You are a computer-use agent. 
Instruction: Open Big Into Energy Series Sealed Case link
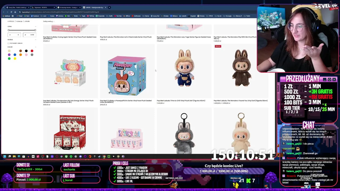coord(68,101)
